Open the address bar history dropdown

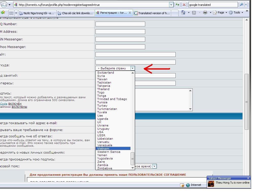point(171,5)
